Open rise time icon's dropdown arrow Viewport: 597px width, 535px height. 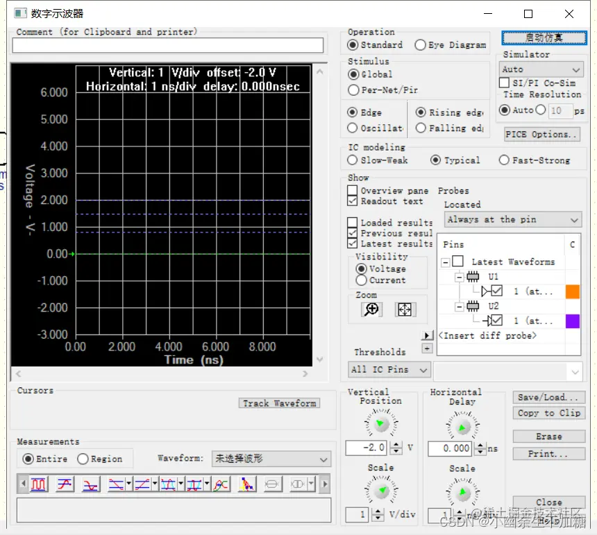(155, 484)
